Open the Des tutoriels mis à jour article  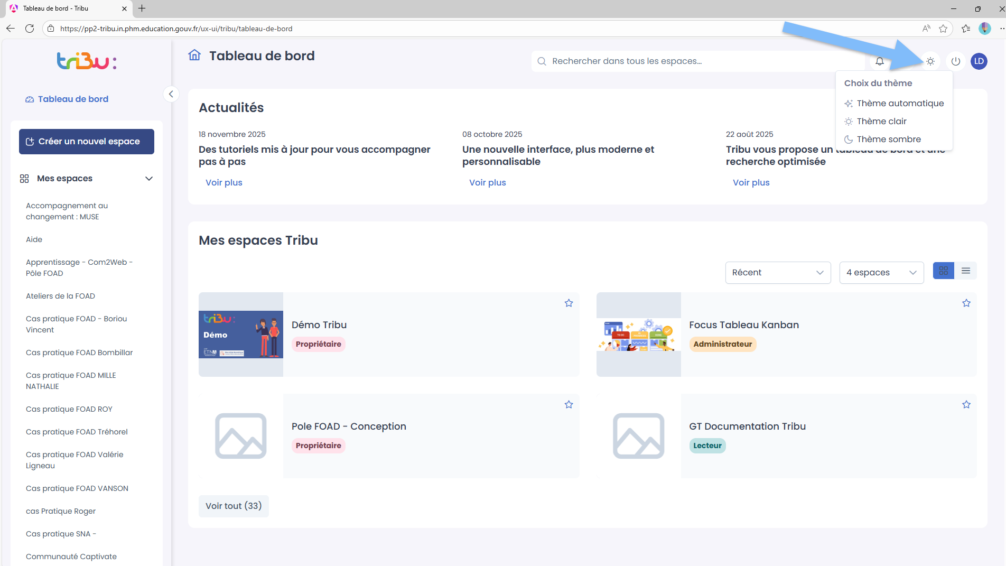(314, 155)
